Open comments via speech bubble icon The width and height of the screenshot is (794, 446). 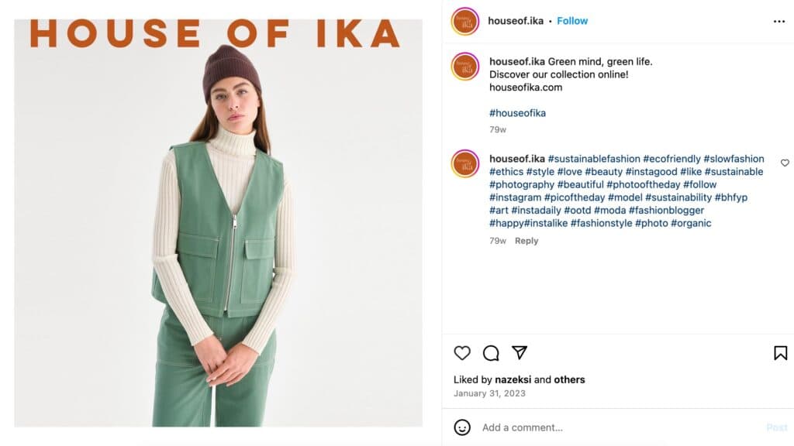pyautogui.click(x=491, y=353)
